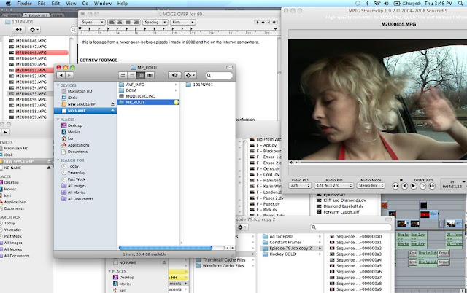This screenshot has height=293, width=467.
Task: Click the MP_ROOT window search field
Action: pos(219,76)
